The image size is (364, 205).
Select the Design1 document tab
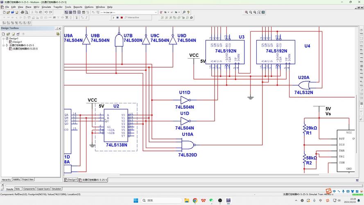(x=71, y=180)
